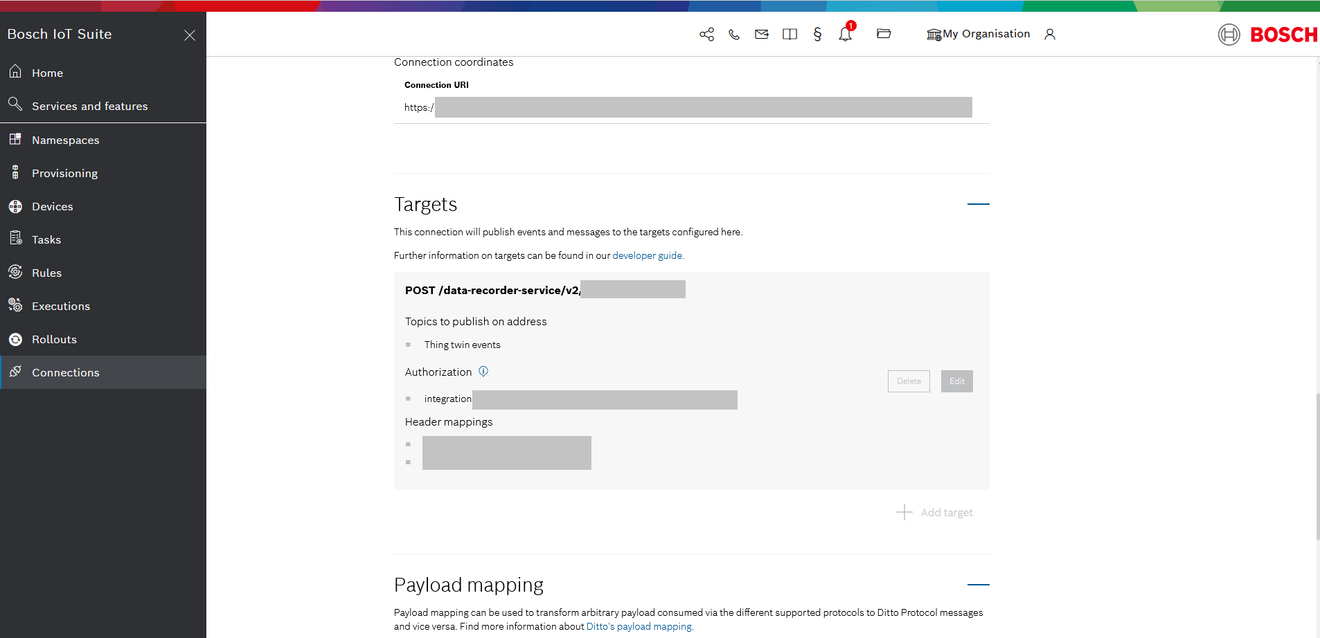The image size is (1320, 638).
Task: Click the Authorization info icon
Action: (483, 372)
